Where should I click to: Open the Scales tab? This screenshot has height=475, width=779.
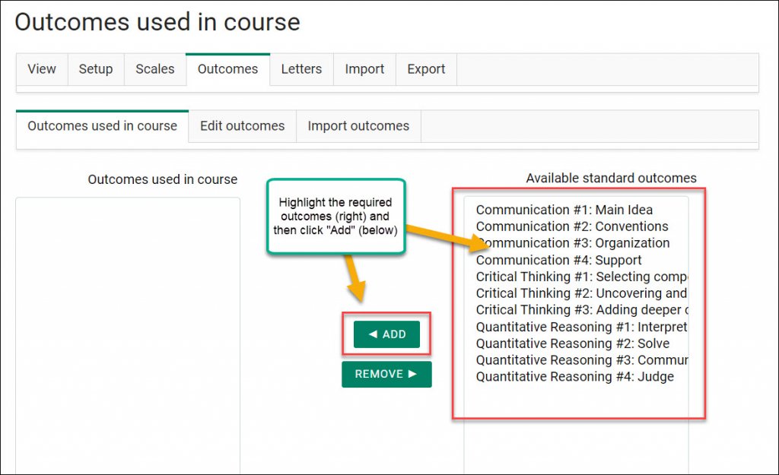point(155,69)
